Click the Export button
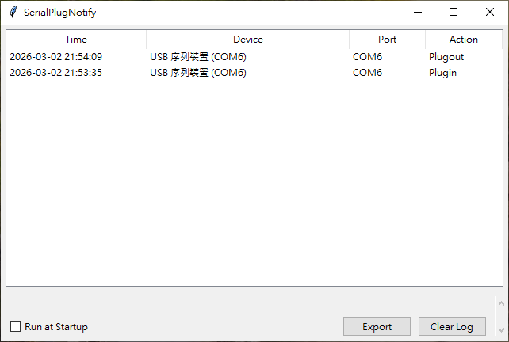Screen dimensions: 509x342 point(377,326)
